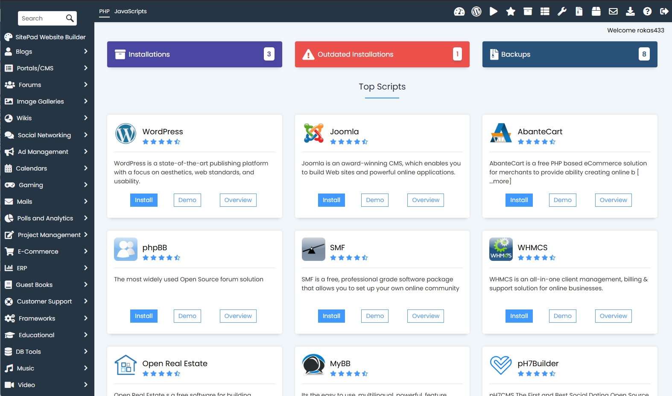Click the download/import icon in top bar
The image size is (672, 396).
(x=630, y=12)
